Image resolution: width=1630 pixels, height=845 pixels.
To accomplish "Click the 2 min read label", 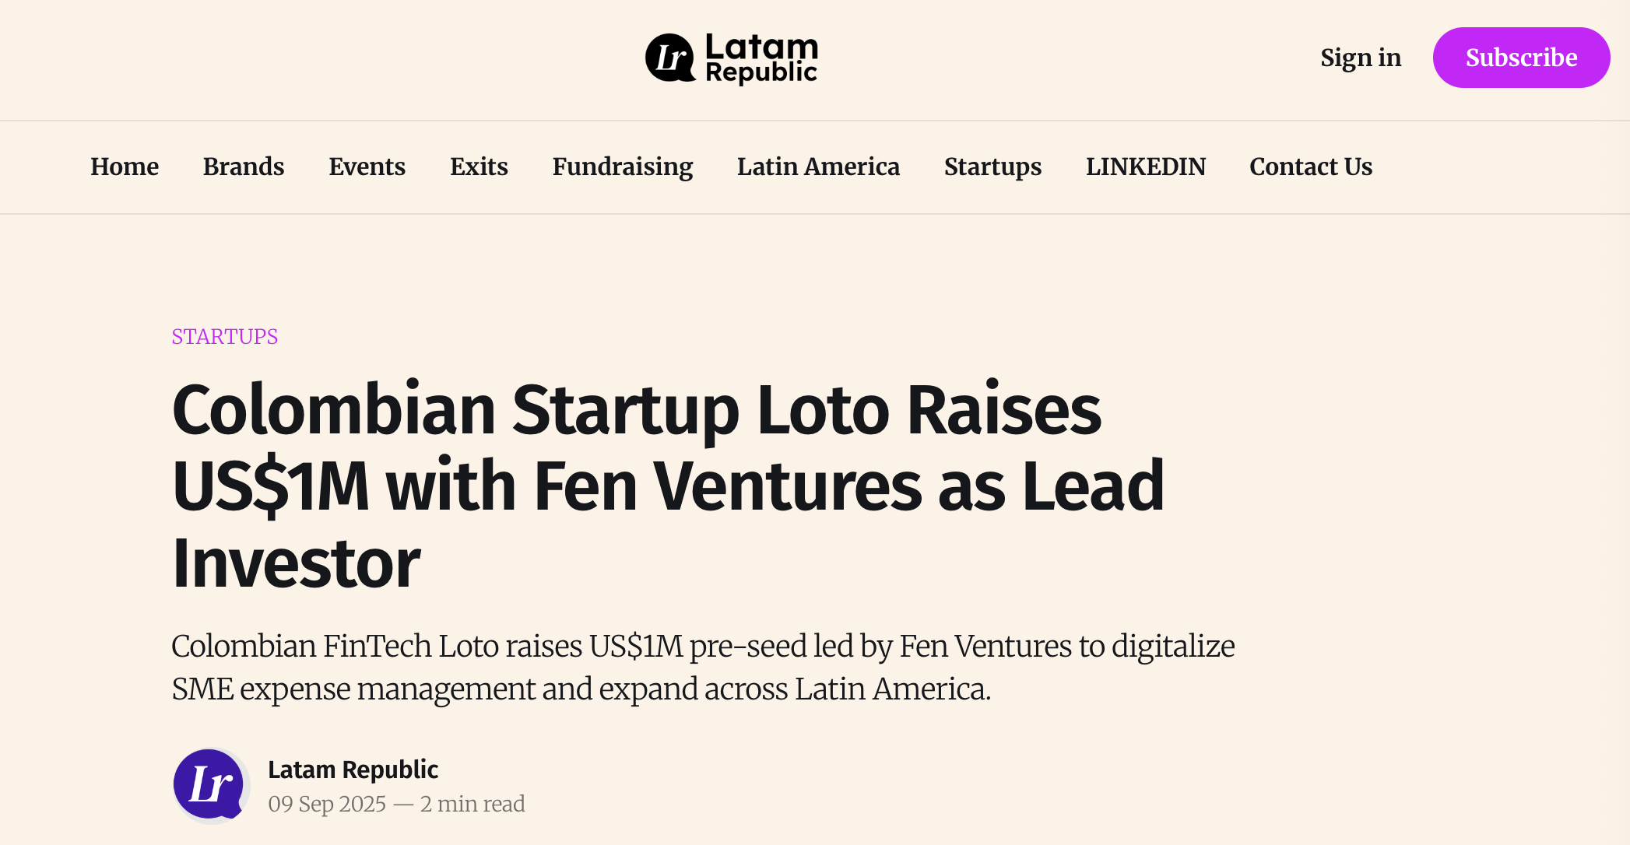I will tap(472, 804).
